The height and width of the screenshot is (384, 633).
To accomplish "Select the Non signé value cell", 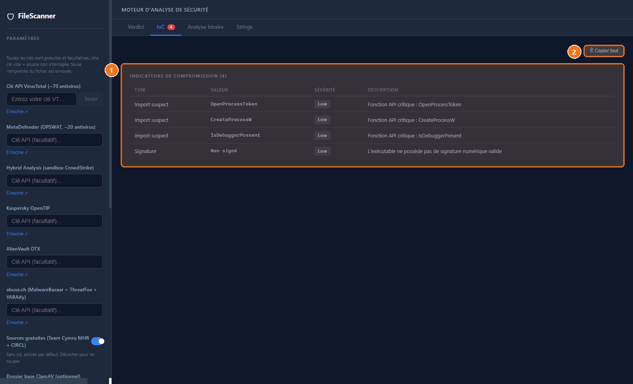I will pos(224,151).
